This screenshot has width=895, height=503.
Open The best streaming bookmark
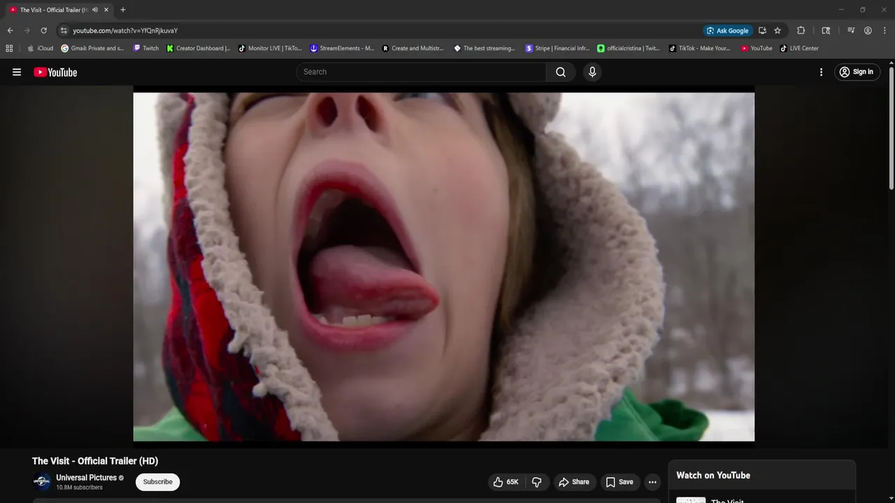pyautogui.click(x=485, y=48)
